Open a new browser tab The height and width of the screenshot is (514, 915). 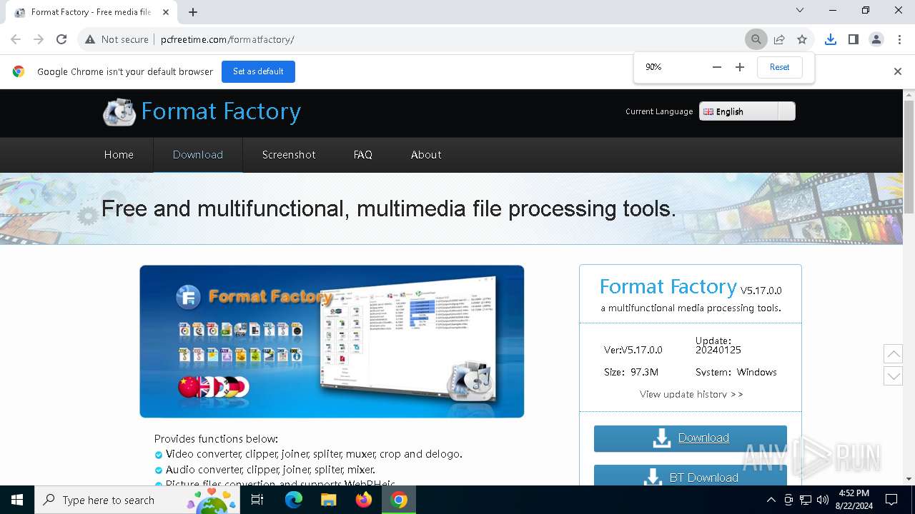point(193,12)
